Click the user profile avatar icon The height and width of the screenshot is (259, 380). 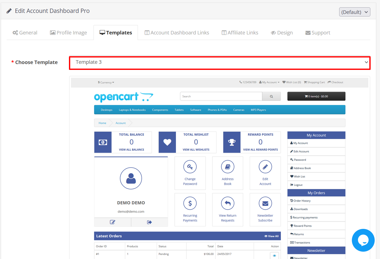[131, 178]
